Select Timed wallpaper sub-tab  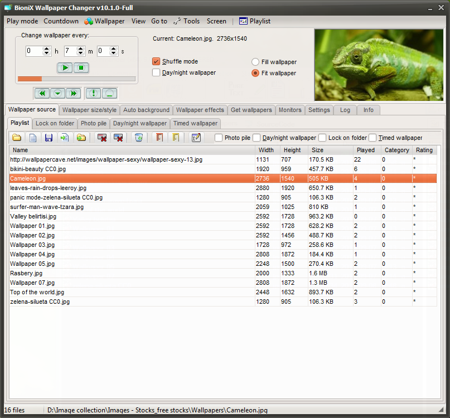[x=195, y=123]
